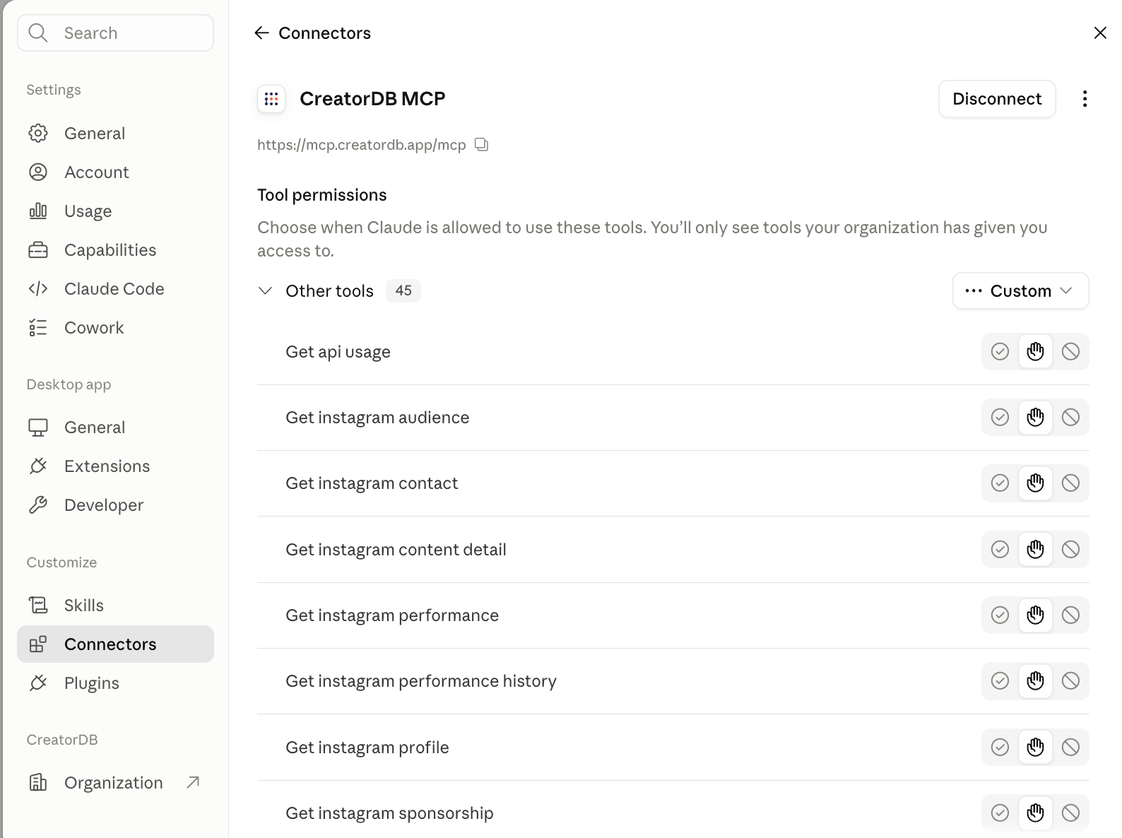Block Get instagram performance history tool
This screenshot has width=1122, height=838.
pyautogui.click(x=1070, y=681)
